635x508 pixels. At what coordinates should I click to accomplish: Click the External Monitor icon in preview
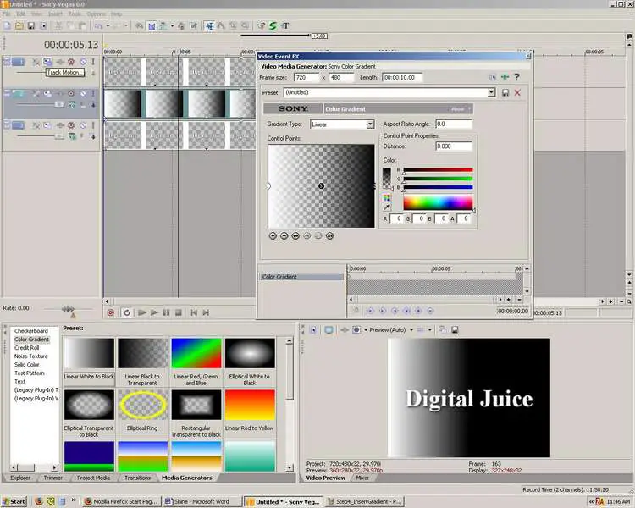point(329,330)
